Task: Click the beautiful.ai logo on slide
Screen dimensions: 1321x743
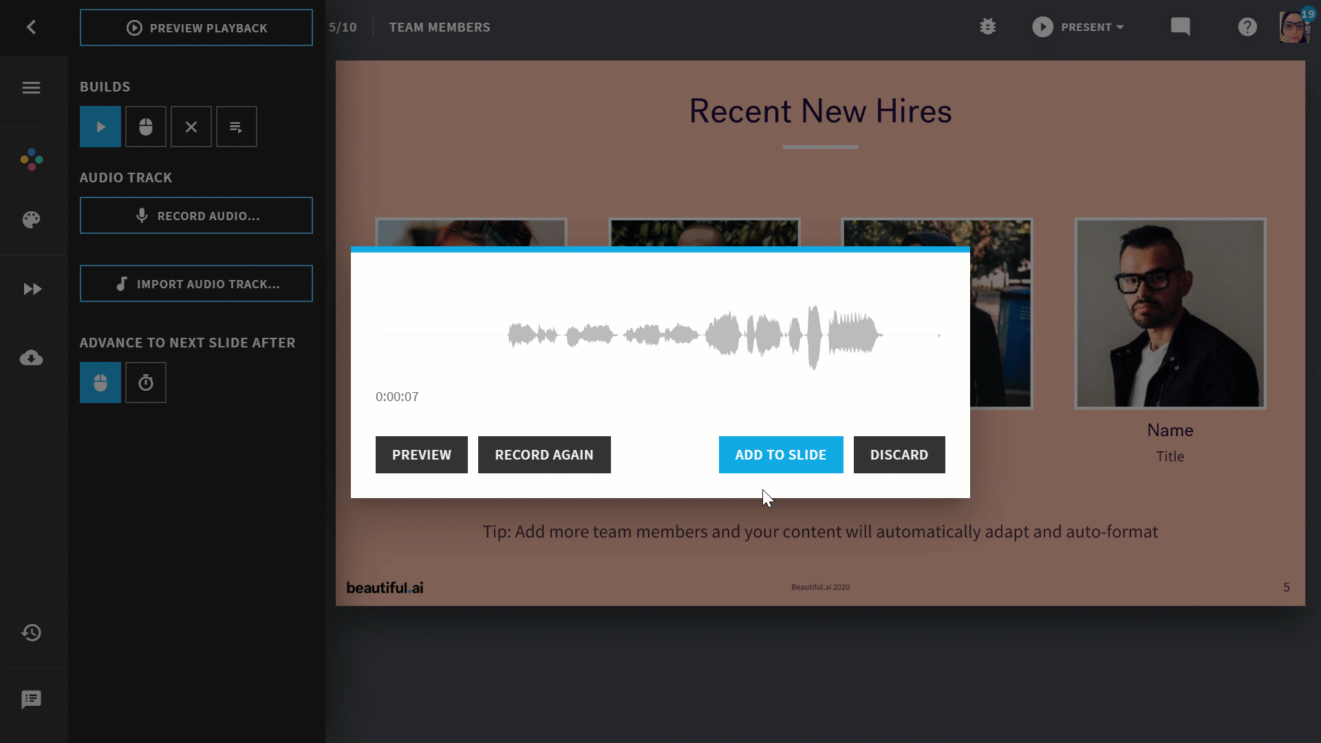Action: (385, 588)
